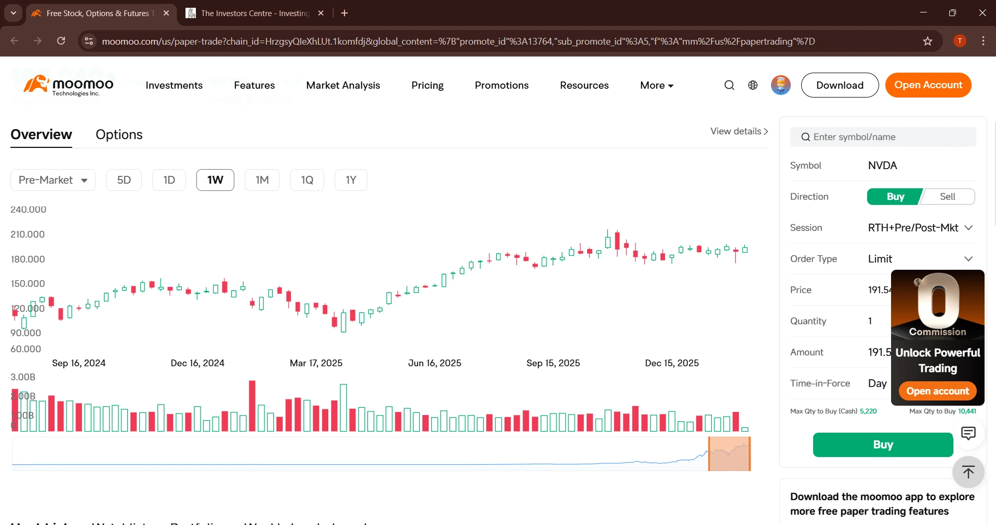The width and height of the screenshot is (996, 525).
Task: Open a new browser tab
Action: click(344, 13)
